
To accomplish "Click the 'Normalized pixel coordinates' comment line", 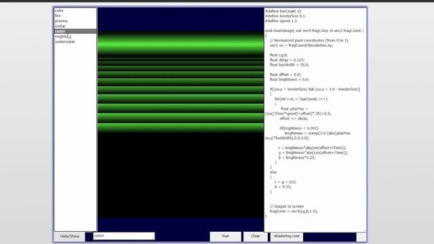I will point(309,41).
